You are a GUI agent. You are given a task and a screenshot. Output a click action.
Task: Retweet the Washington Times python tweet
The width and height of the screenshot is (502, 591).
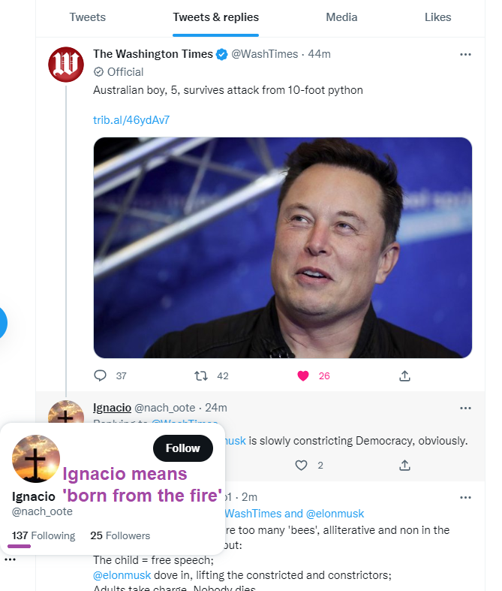(x=202, y=375)
